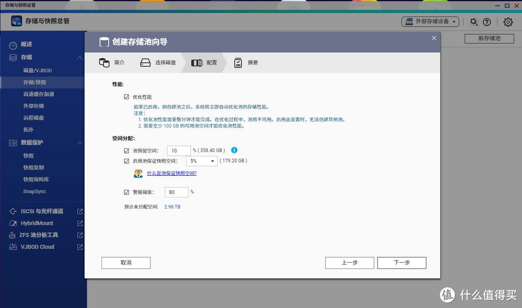Launch HybridMount via its external link icon
Image resolution: width=522 pixels, height=308 pixels.
point(80,223)
